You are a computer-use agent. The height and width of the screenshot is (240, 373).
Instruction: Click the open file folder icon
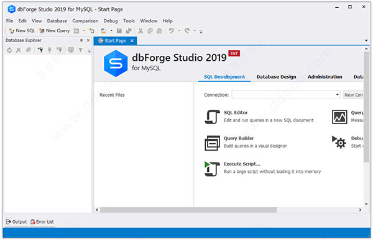(x=103, y=30)
